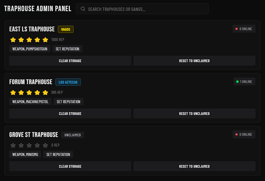Click 1 Online indicator on Forum Traphouse
Image resolution: width=265 pixels, height=181 pixels.
point(244,81)
